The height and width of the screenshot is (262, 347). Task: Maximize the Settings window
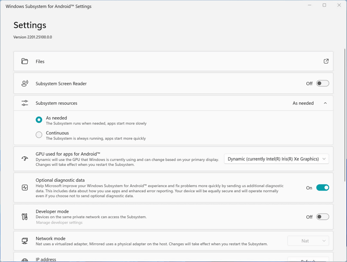click(324, 5)
